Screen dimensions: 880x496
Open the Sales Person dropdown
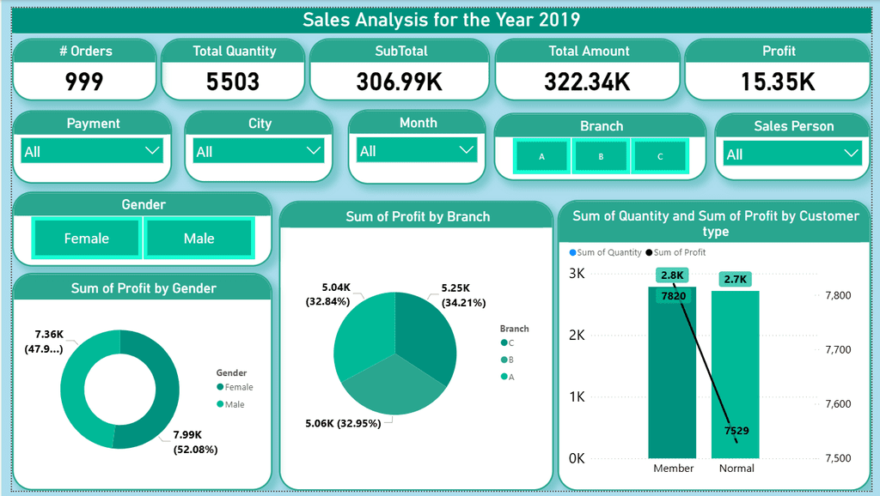[792, 154]
